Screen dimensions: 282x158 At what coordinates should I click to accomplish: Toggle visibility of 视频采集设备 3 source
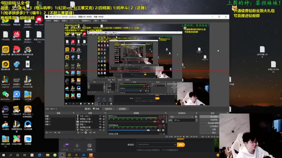100,121
